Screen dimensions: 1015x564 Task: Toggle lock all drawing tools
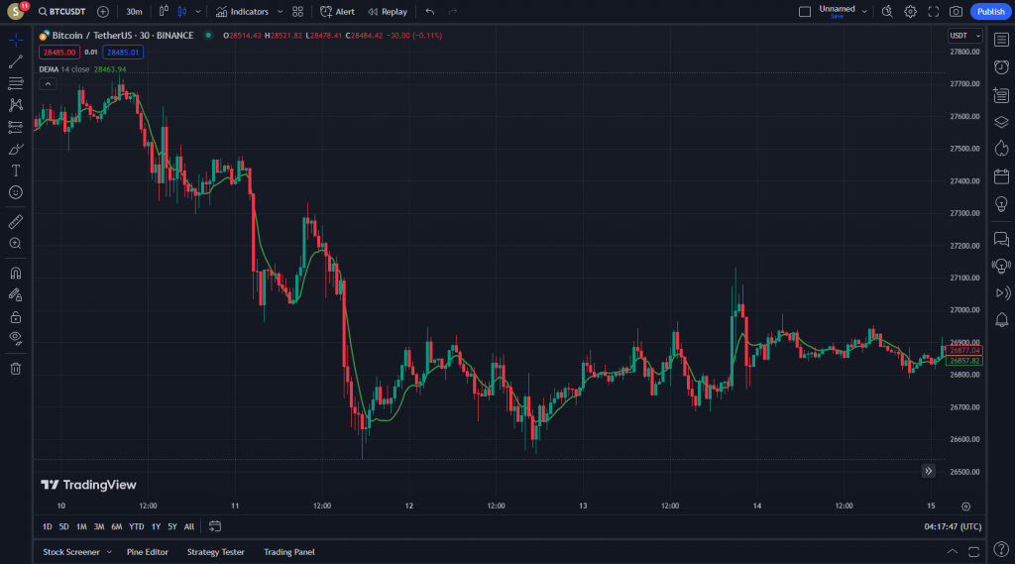click(16, 317)
